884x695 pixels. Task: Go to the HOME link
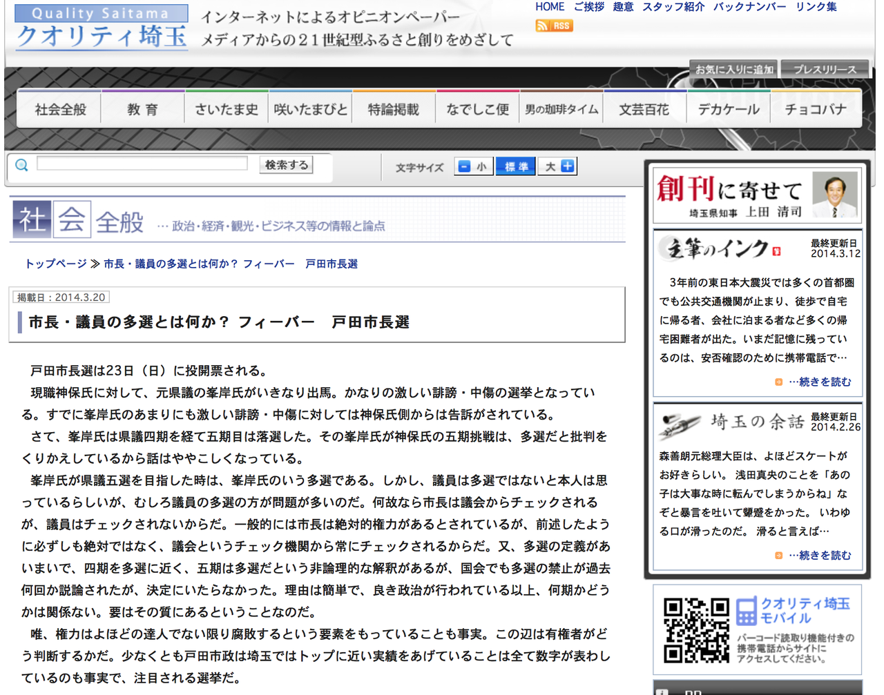(550, 7)
